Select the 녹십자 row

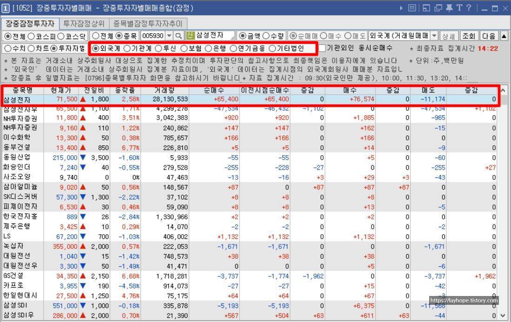250,246
